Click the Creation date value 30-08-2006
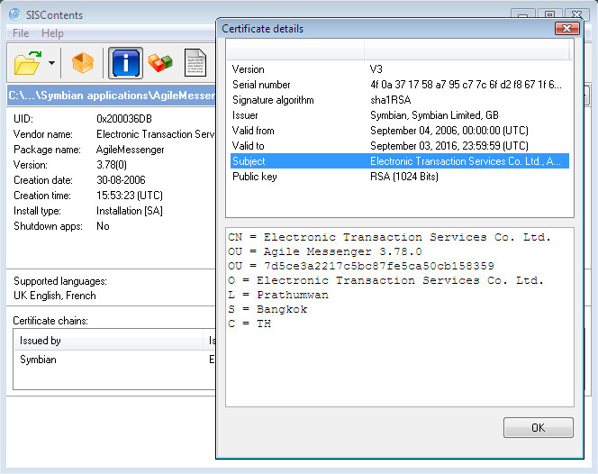The image size is (598, 474). pyautogui.click(x=121, y=180)
